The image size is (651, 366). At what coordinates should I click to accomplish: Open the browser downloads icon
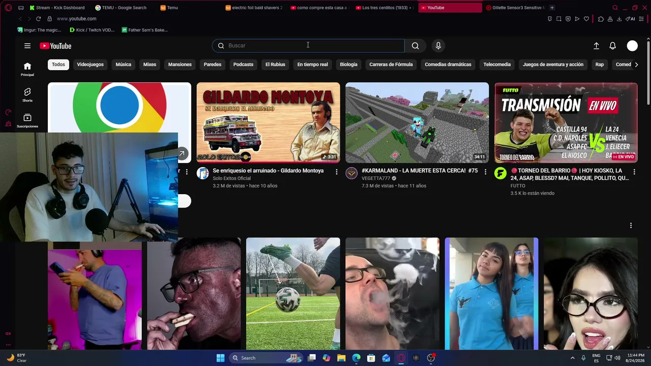pyautogui.click(x=619, y=19)
